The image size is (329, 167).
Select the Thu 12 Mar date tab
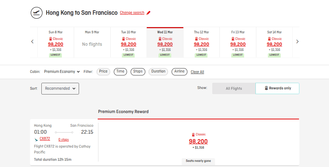[x=201, y=42]
